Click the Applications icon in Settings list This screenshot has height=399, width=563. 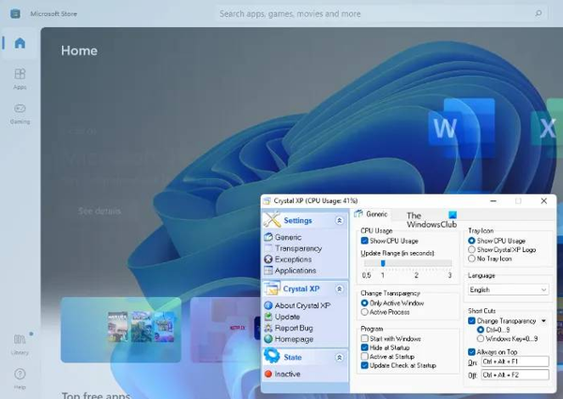click(x=267, y=271)
